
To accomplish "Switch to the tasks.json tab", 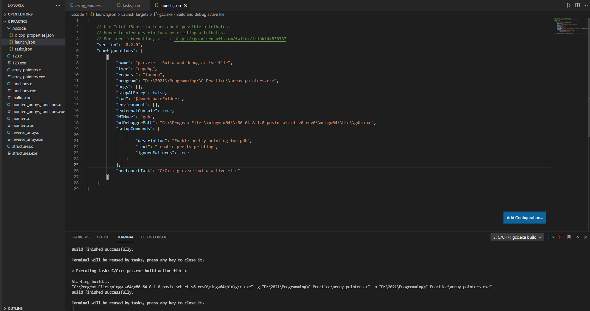I will pyautogui.click(x=129, y=5).
